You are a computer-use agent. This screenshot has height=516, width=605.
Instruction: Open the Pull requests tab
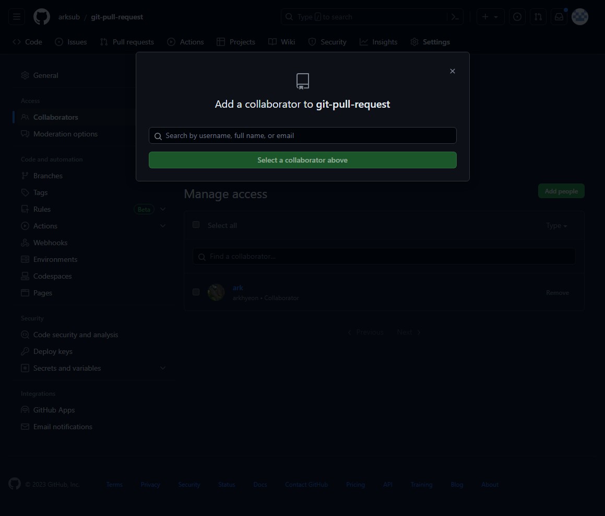tap(127, 42)
